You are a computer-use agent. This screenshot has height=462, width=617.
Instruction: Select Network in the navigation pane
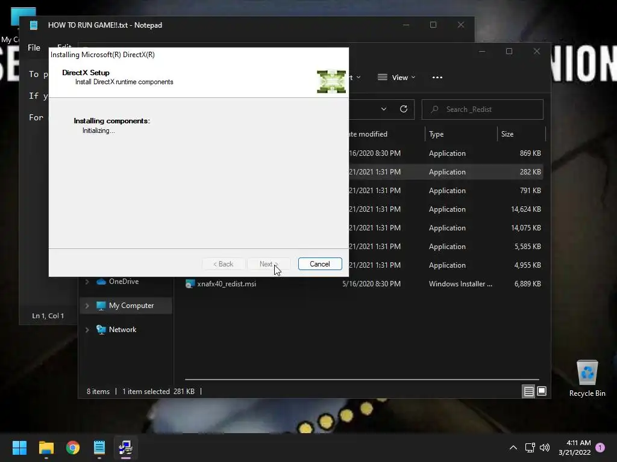pyautogui.click(x=122, y=330)
